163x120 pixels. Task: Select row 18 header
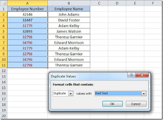click(4, 105)
